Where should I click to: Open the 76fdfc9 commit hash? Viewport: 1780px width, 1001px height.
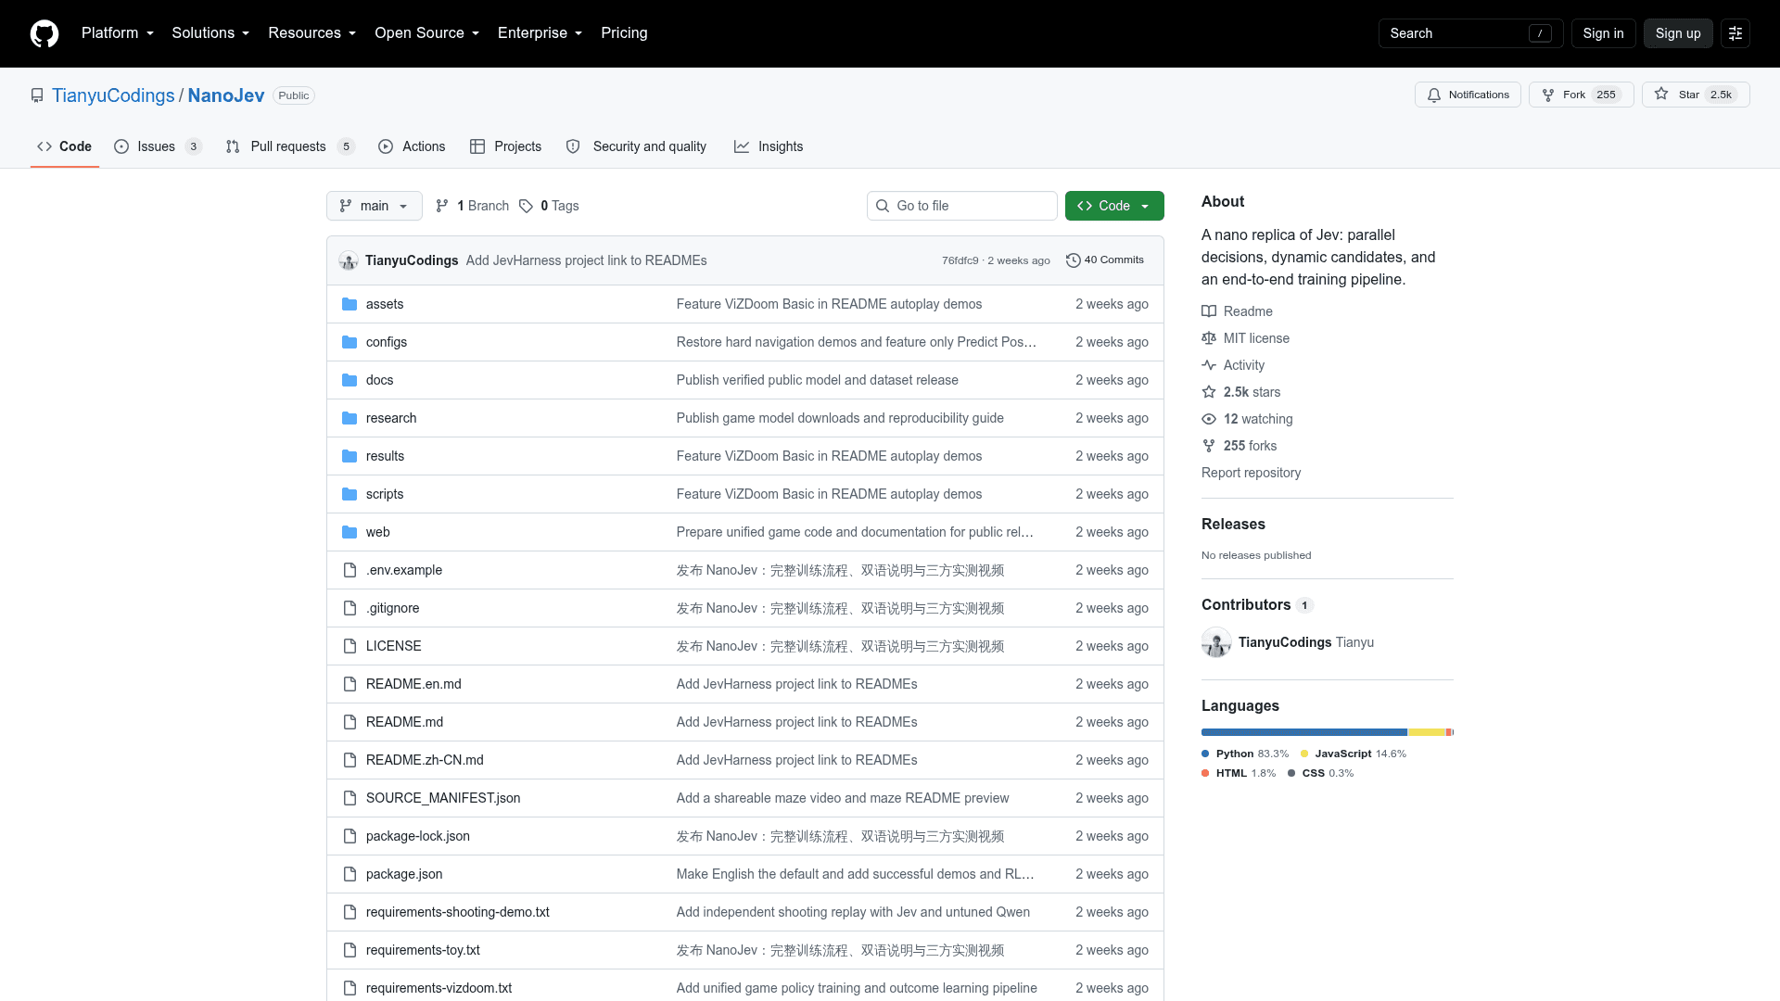pyautogui.click(x=960, y=260)
